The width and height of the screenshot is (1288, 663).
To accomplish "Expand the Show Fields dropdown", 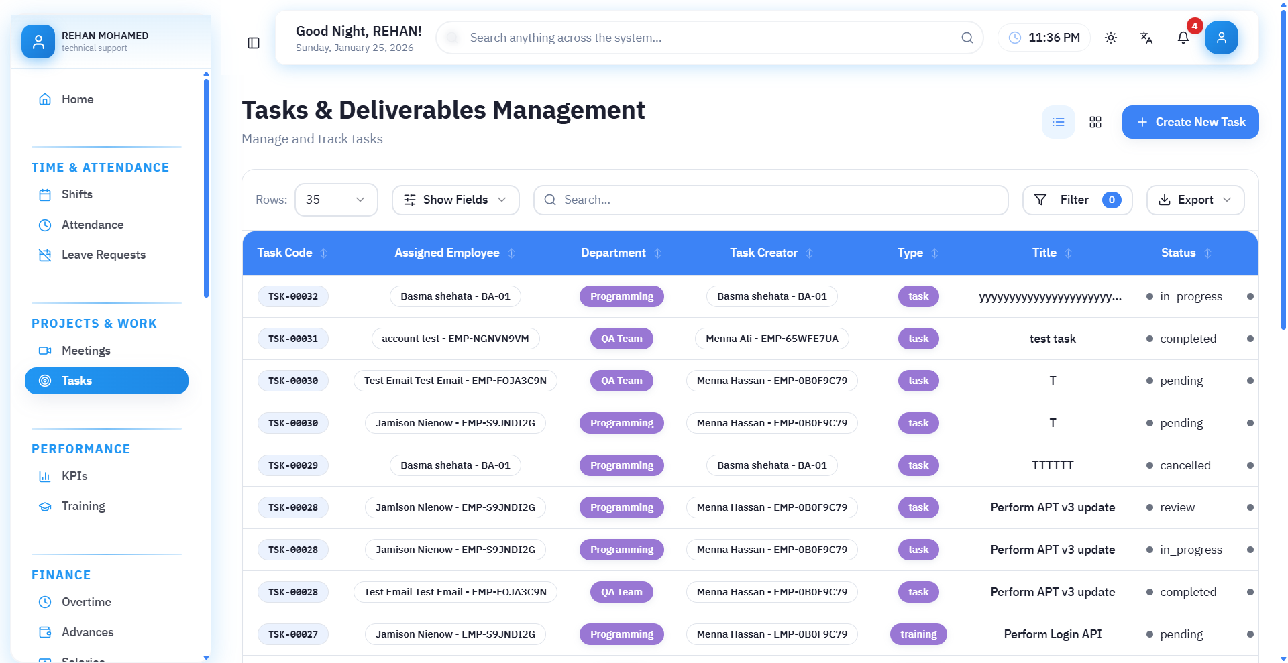I will [455, 200].
